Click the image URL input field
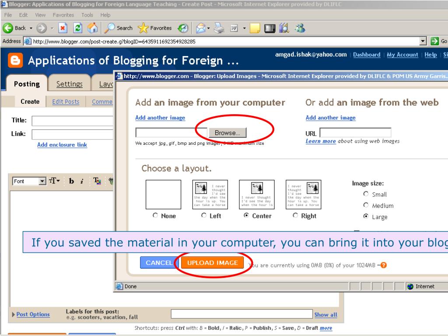 coord(355,133)
